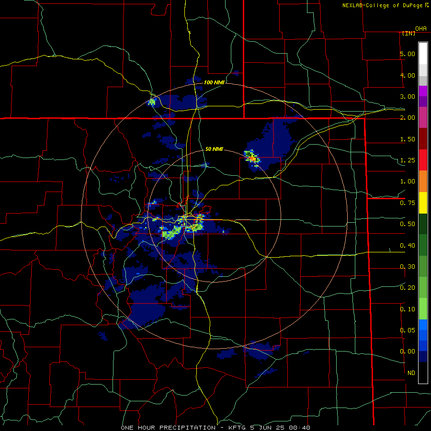Click the 0.75 legend value
This screenshot has height=431, width=431.
(x=408, y=203)
